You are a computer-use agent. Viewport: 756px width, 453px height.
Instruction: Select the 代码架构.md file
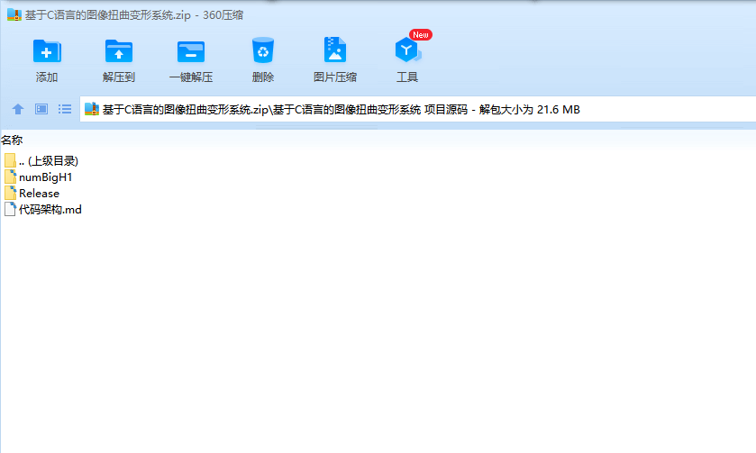tap(43, 210)
